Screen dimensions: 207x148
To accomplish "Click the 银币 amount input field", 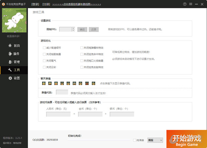I will [122, 114].
